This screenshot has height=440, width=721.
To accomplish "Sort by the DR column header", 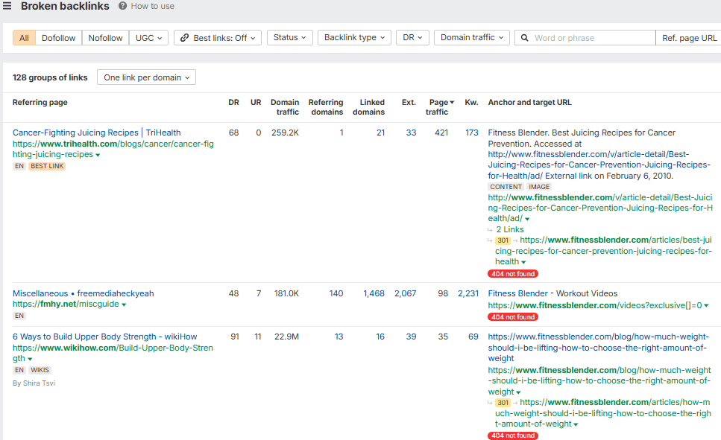I will [233, 102].
